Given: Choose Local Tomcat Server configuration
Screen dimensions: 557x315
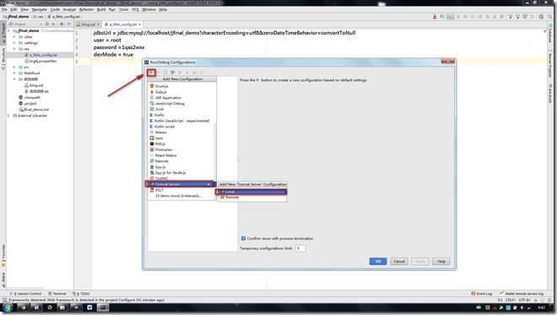Looking at the screenshot, I should (x=251, y=192).
